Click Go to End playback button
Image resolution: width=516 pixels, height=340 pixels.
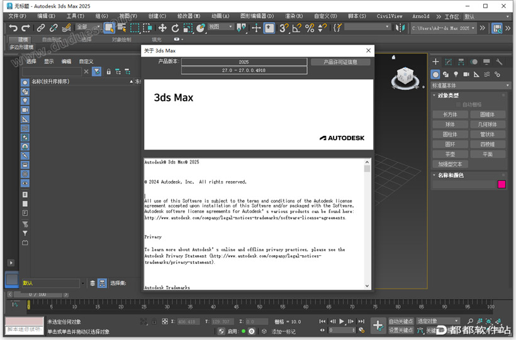click(x=361, y=321)
